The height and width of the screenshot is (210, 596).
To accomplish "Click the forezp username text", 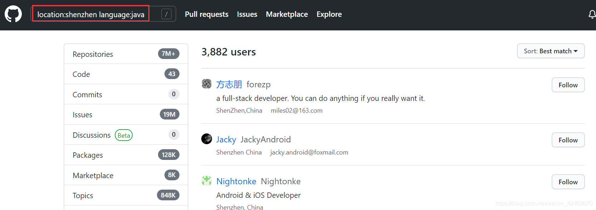I will click(258, 84).
